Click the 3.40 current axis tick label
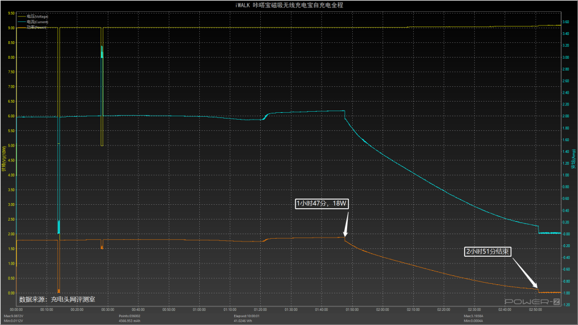The image size is (578, 325). (x=566, y=34)
